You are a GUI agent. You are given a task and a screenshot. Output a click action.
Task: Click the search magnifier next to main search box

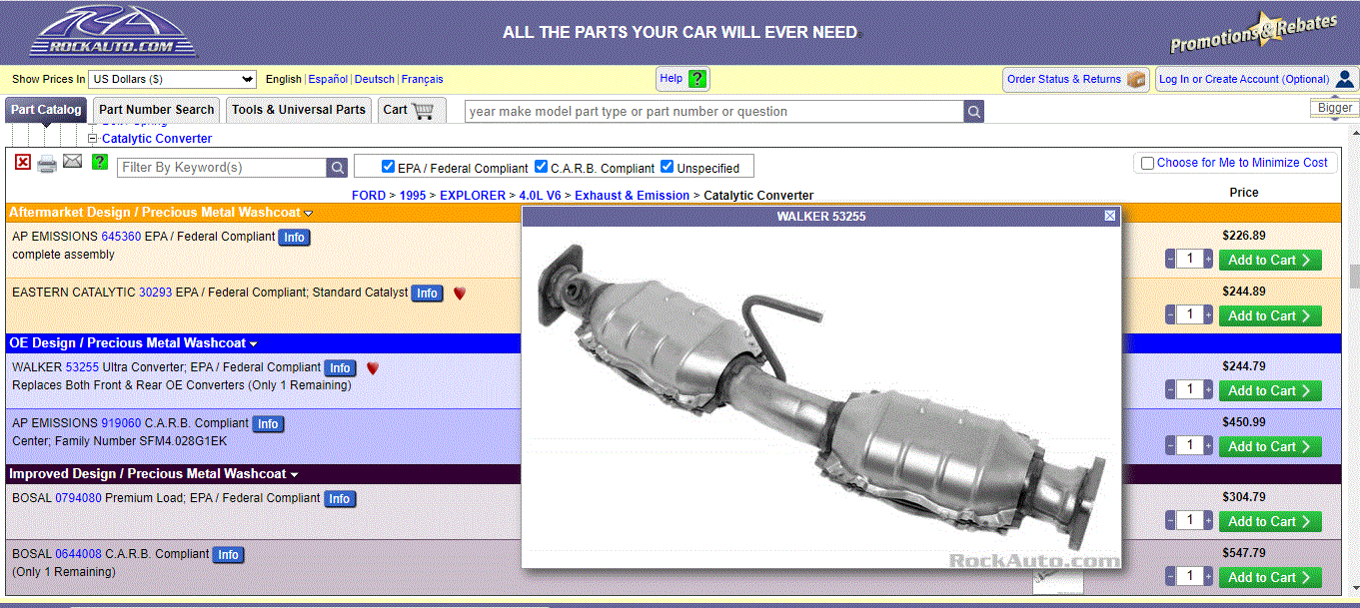(x=974, y=112)
